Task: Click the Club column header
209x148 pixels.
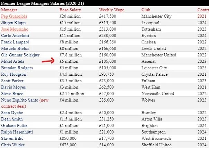Action: (146, 10)
